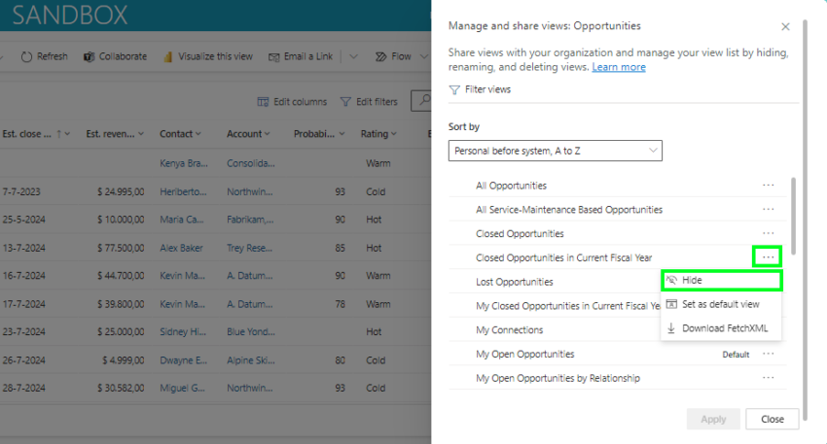827x444 pixels.
Task: Expand the Email a Link dropdown arrow
Action: coord(354,57)
